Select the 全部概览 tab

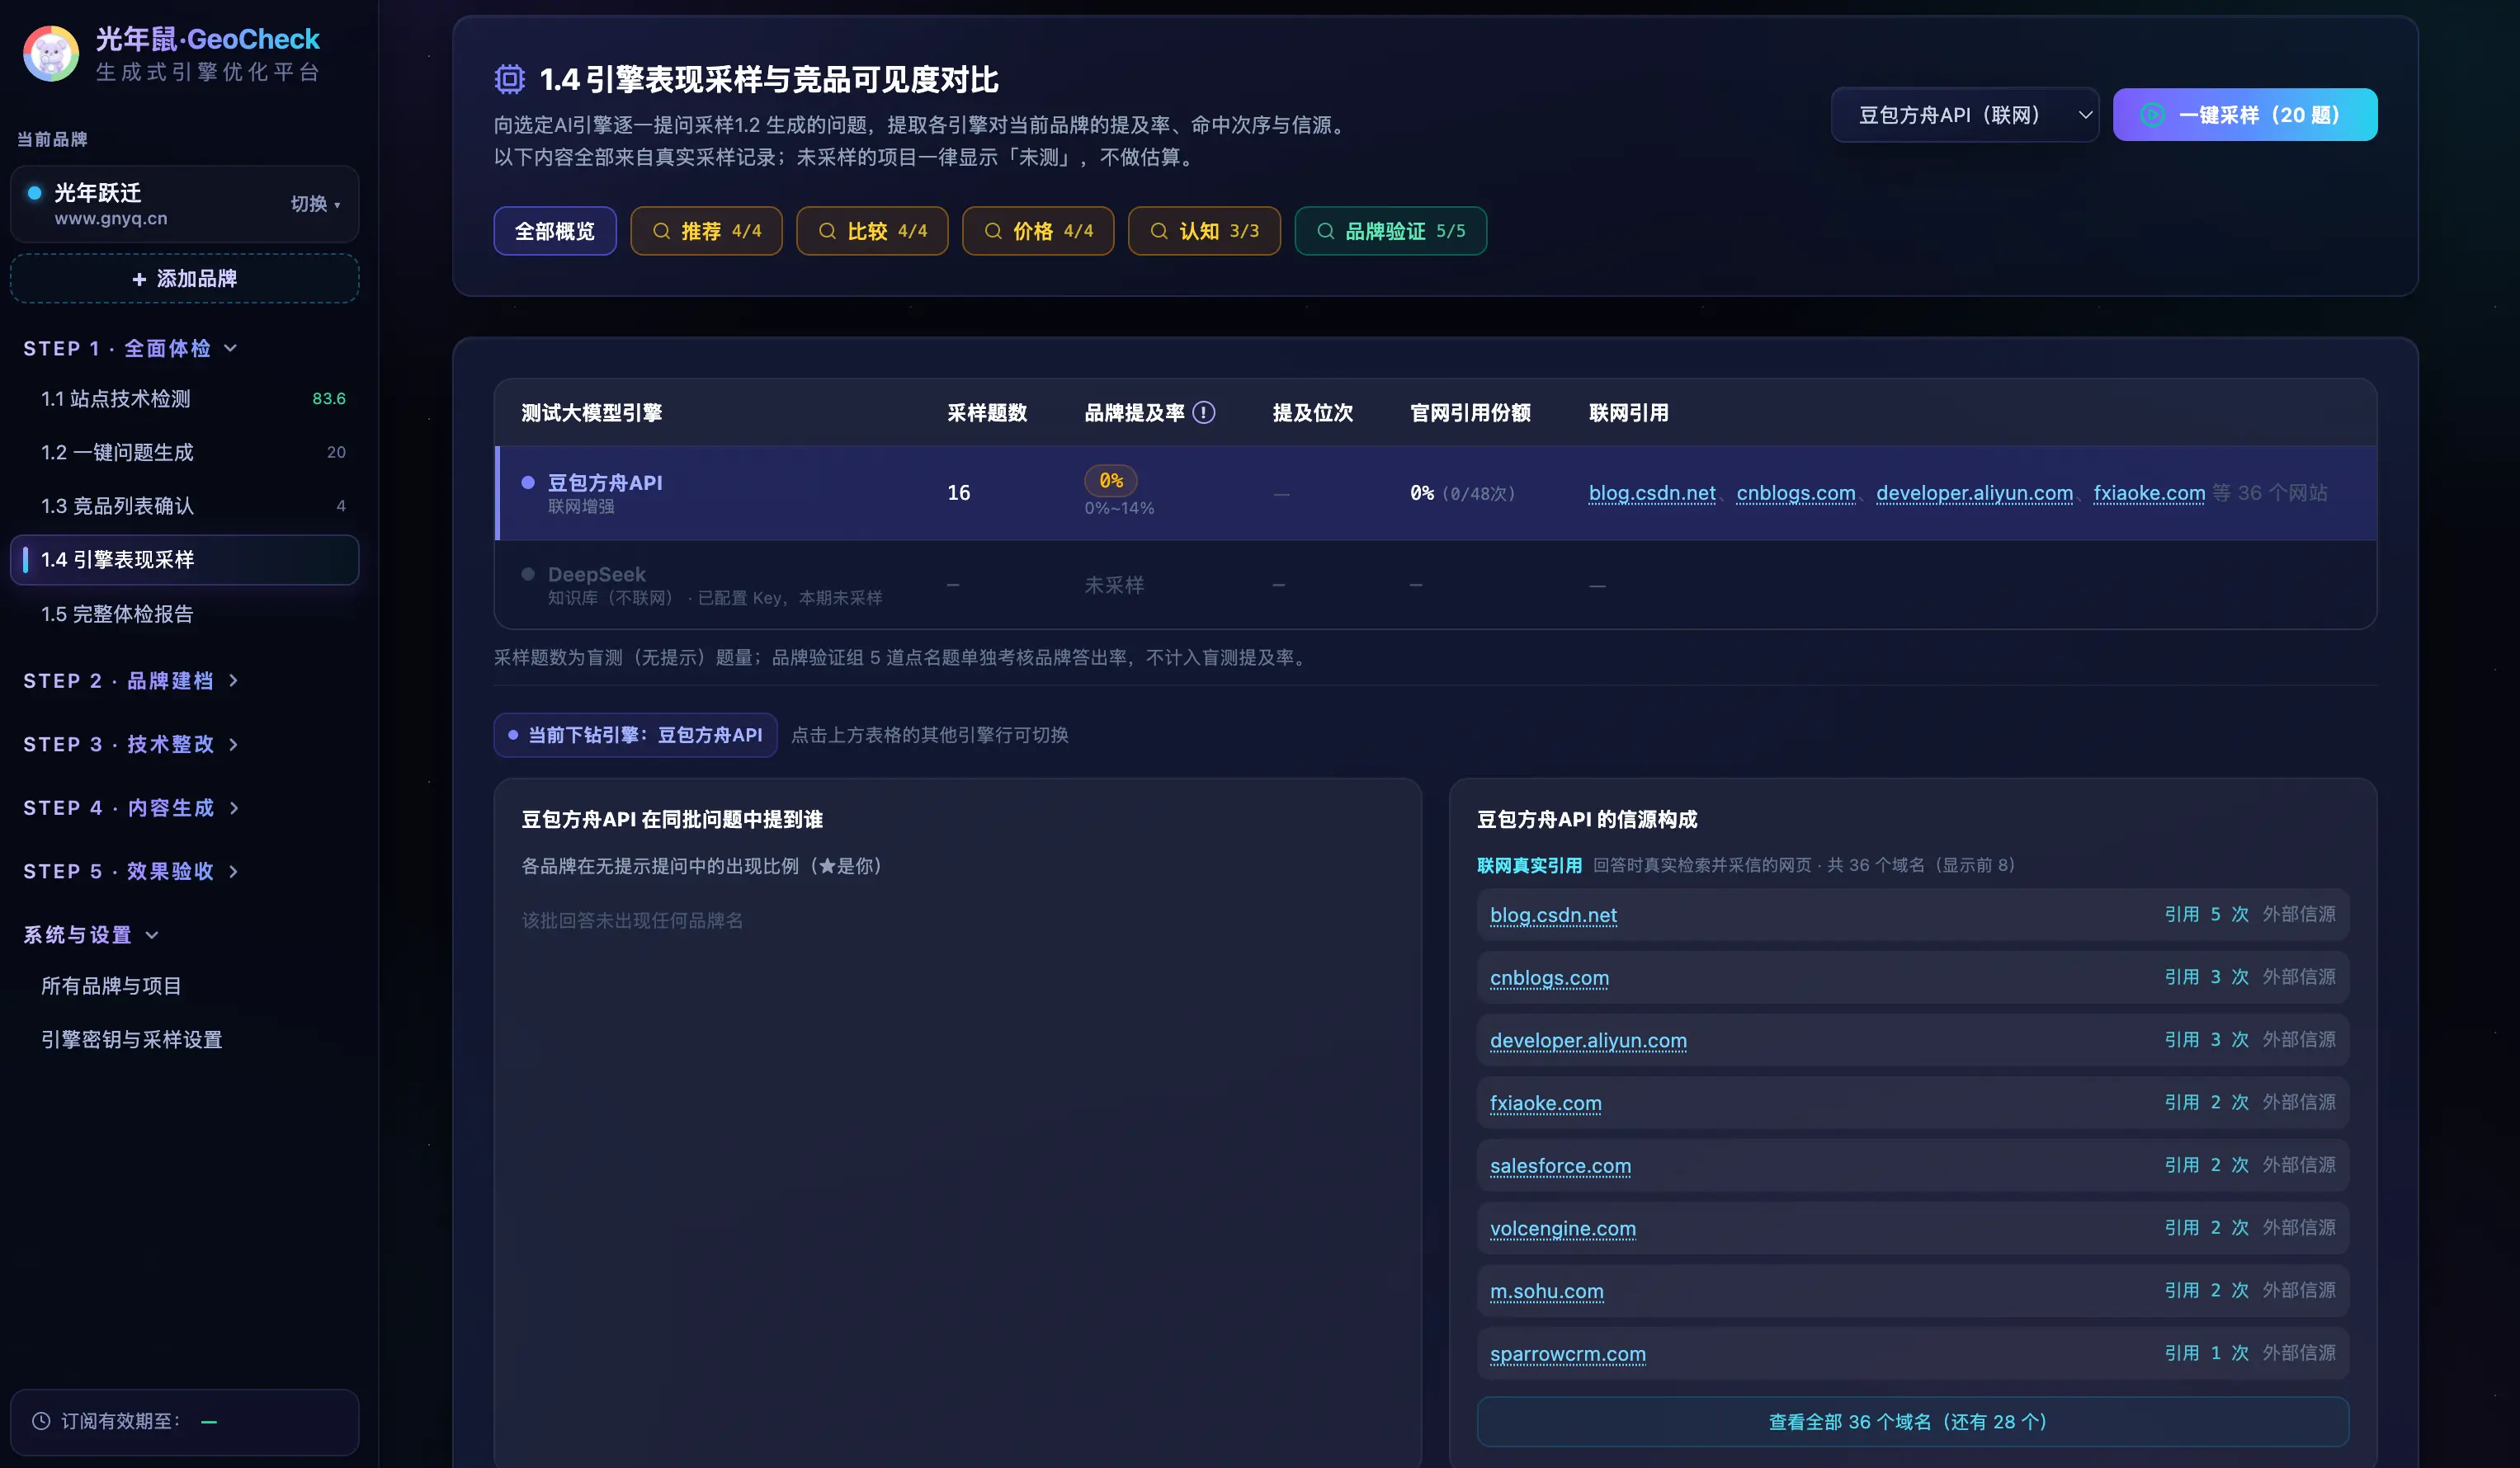pyautogui.click(x=555, y=231)
